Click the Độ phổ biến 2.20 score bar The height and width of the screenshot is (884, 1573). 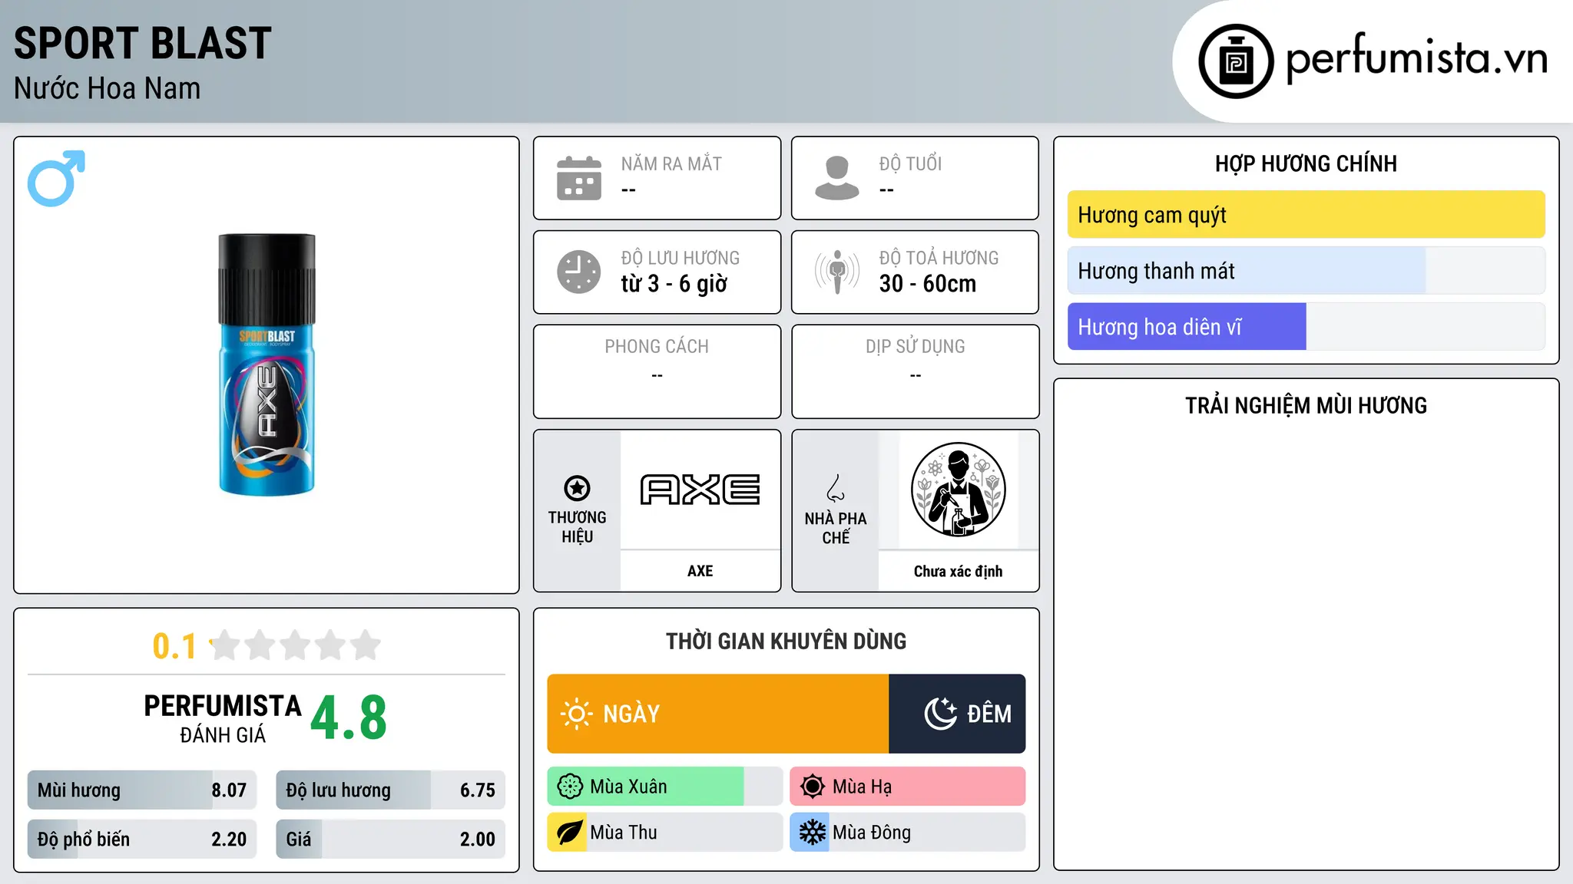(x=141, y=839)
